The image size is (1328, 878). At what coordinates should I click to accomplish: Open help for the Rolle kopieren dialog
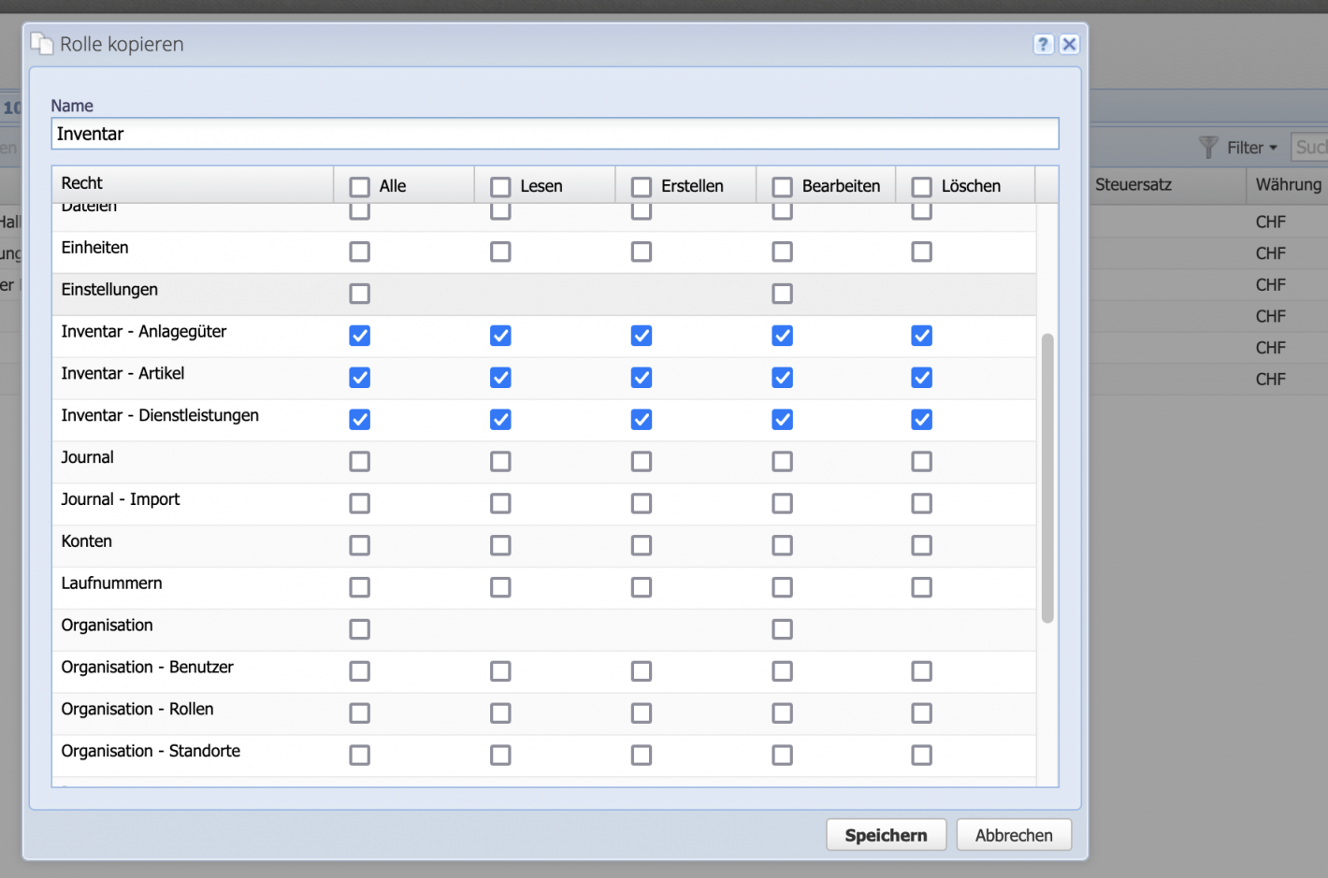(1043, 44)
